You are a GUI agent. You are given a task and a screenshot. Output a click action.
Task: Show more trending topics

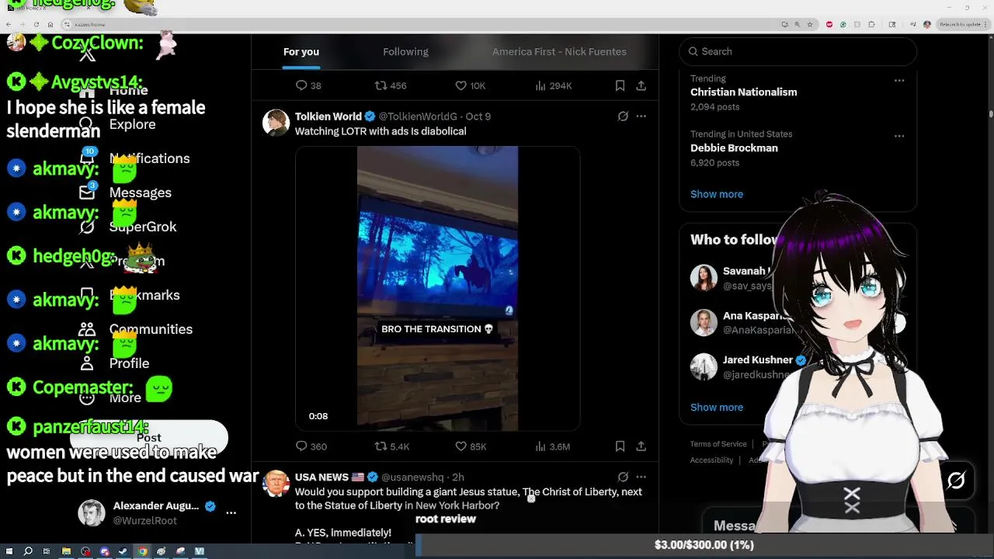click(717, 194)
